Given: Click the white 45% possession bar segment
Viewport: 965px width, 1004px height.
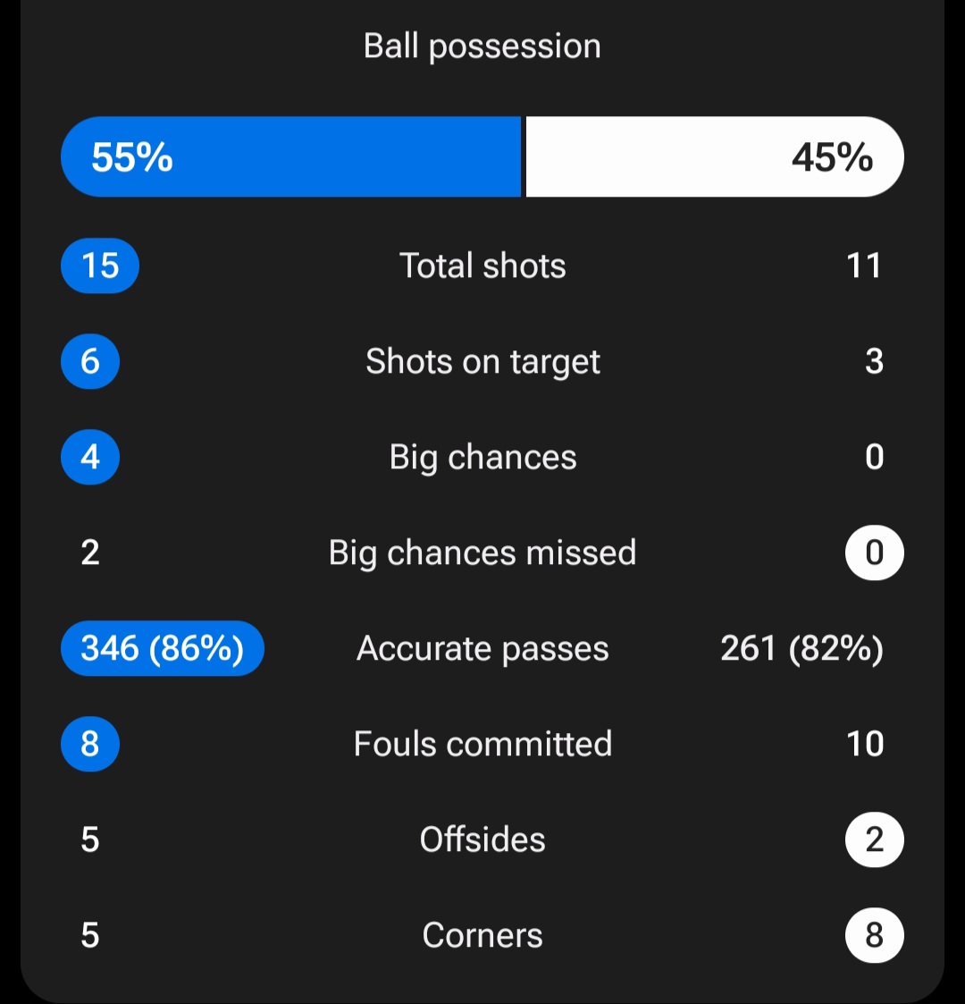Looking at the screenshot, I should (x=715, y=156).
